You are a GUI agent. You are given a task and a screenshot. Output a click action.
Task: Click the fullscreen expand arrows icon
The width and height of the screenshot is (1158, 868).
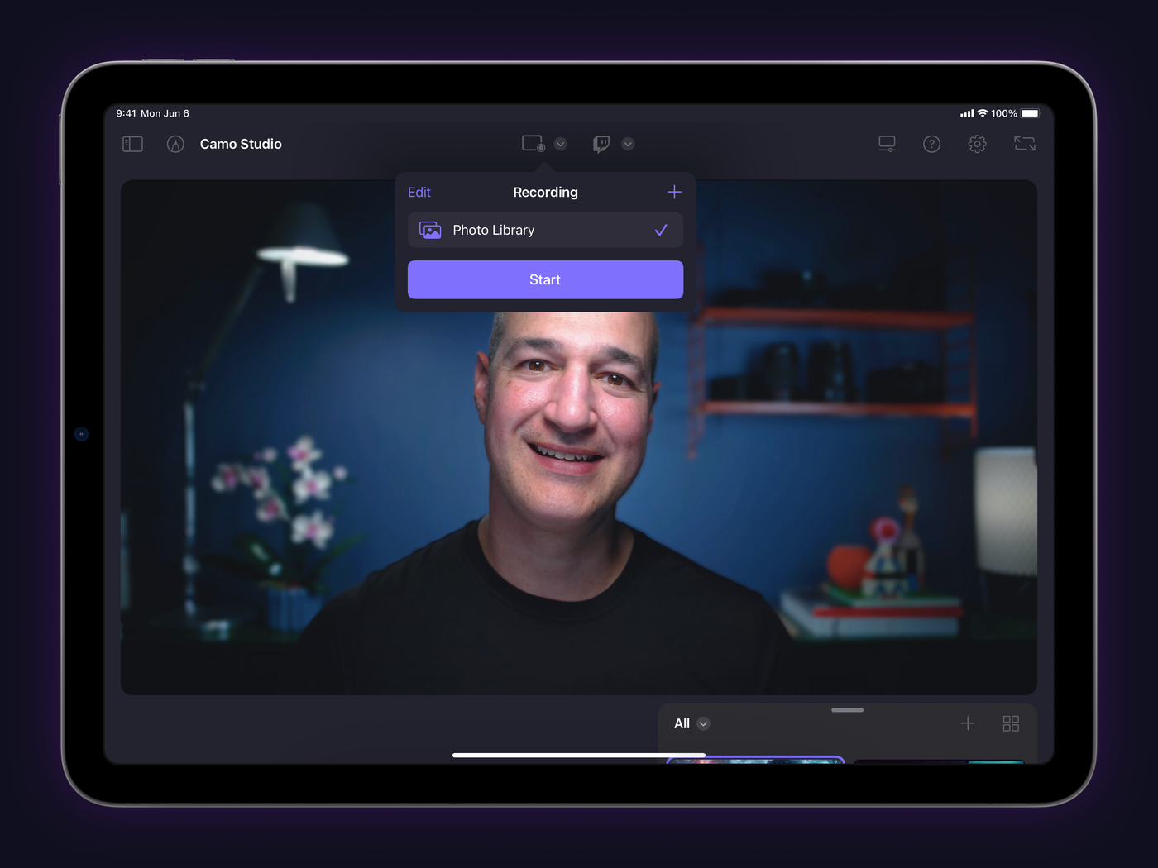[x=1025, y=144]
